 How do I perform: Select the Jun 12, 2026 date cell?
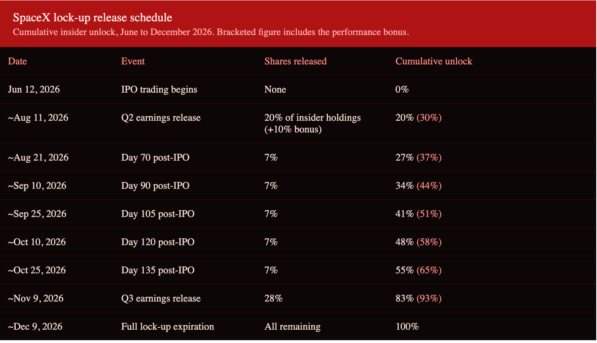[34, 89]
